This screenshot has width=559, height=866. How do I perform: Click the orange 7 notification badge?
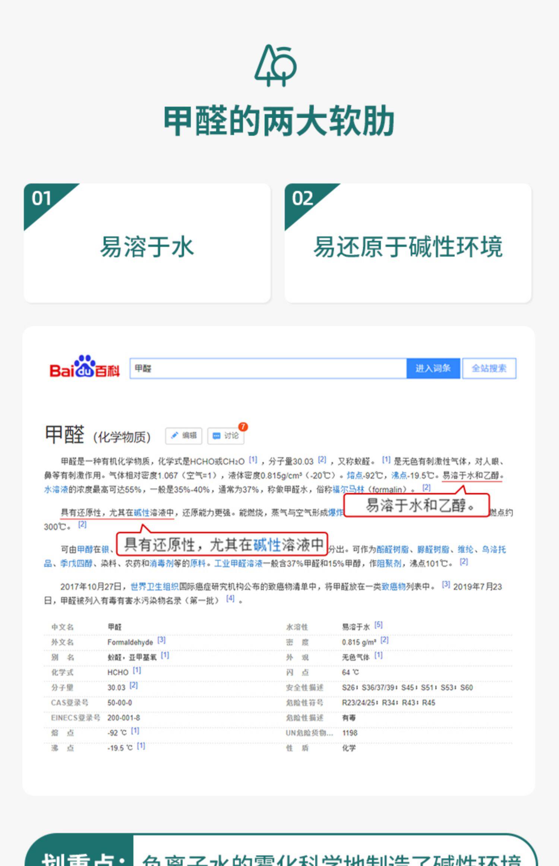[243, 427]
